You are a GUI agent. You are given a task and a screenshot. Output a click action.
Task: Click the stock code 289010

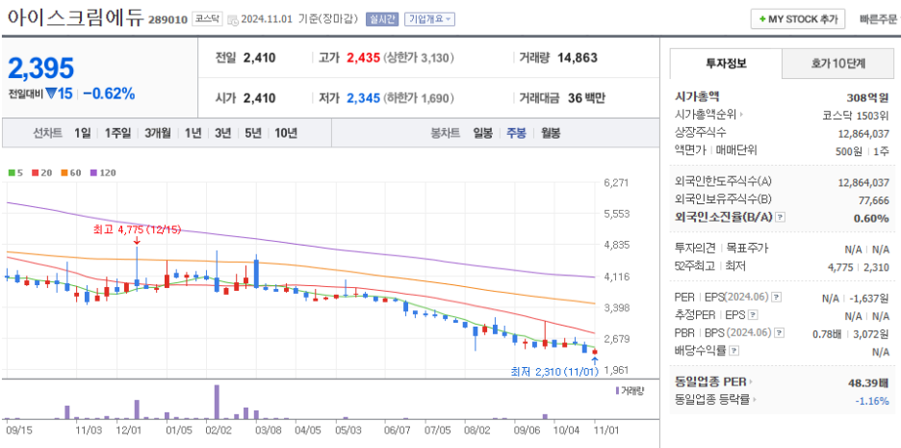(x=167, y=20)
